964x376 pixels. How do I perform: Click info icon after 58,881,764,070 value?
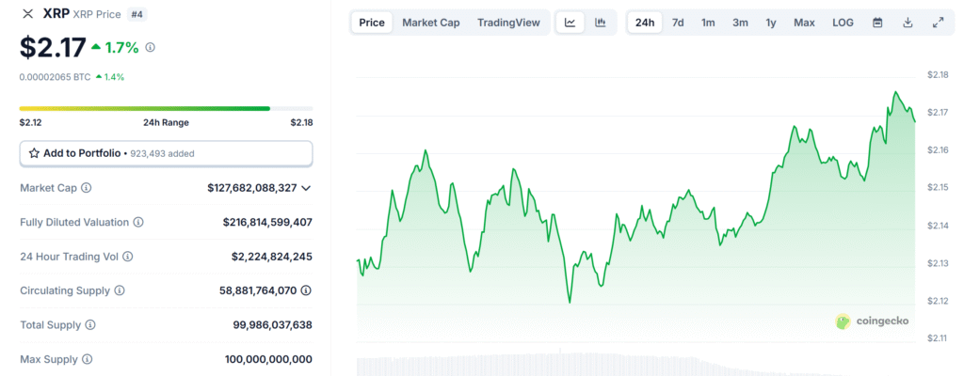[306, 290]
